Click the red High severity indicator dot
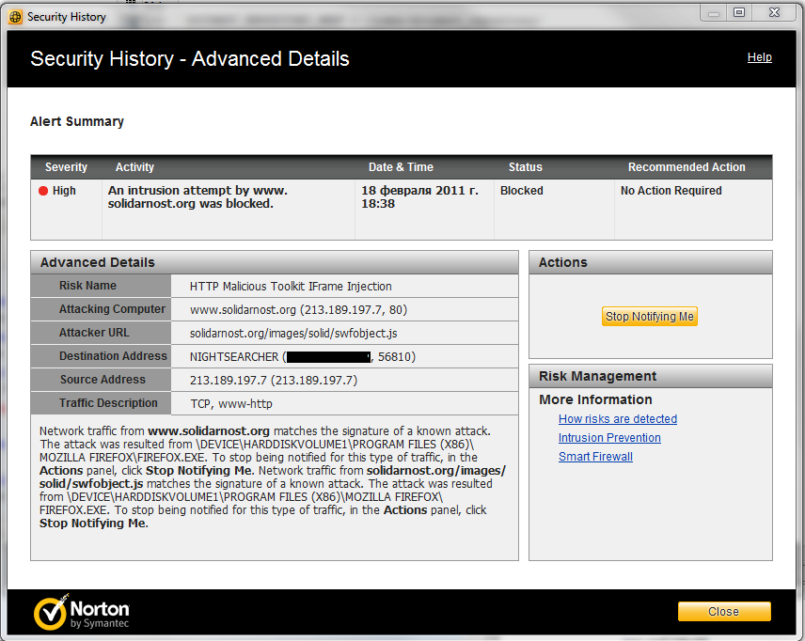Viewport: 805px width, 641px height. [x=43, y=191]
